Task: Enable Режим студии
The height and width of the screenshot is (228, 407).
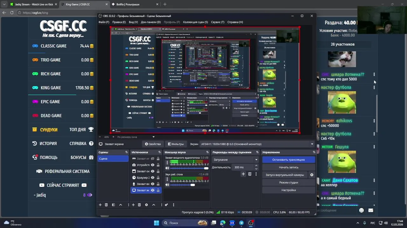Action: coord(288,182)
